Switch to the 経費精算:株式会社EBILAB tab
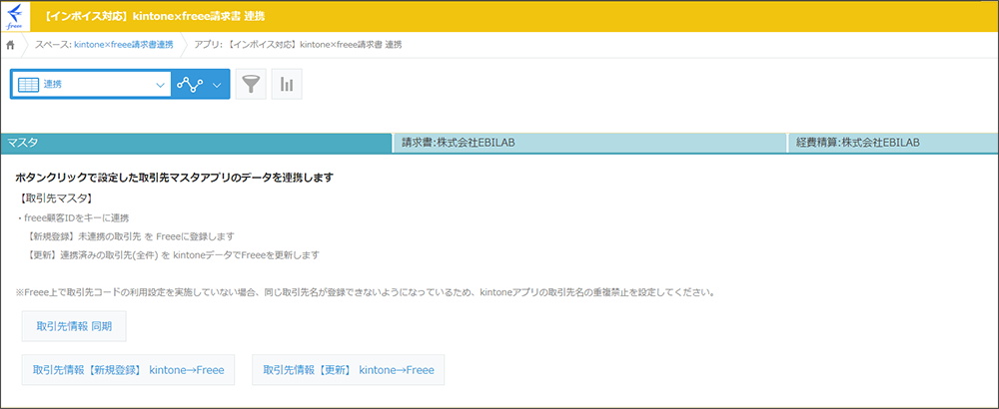Viewport: 999px width, 409px height. tap(893, 143)
